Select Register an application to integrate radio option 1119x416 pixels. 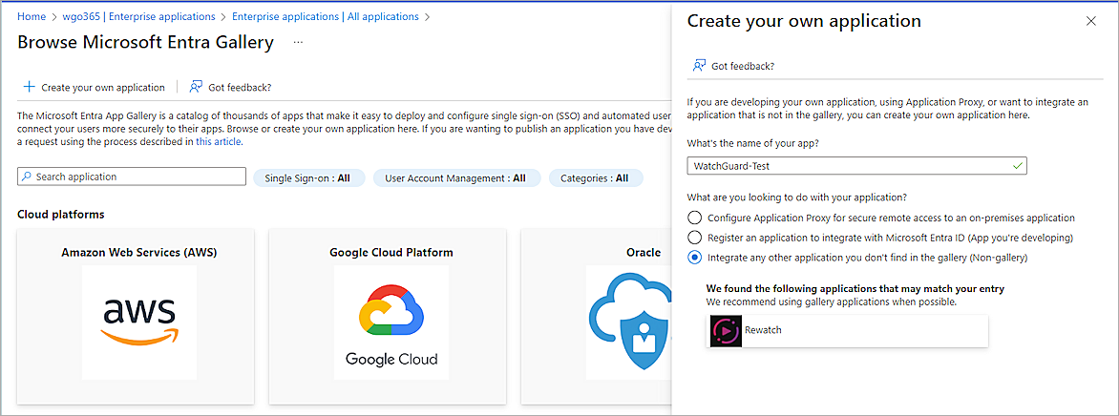point(694,237)
